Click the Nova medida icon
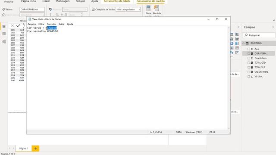This screenshot has height=155, width=276. pyautogui.click(x=148, y=8)
